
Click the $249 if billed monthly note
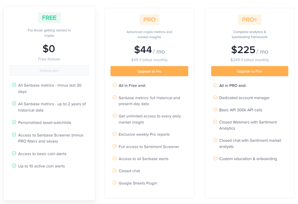coord(249,60)
